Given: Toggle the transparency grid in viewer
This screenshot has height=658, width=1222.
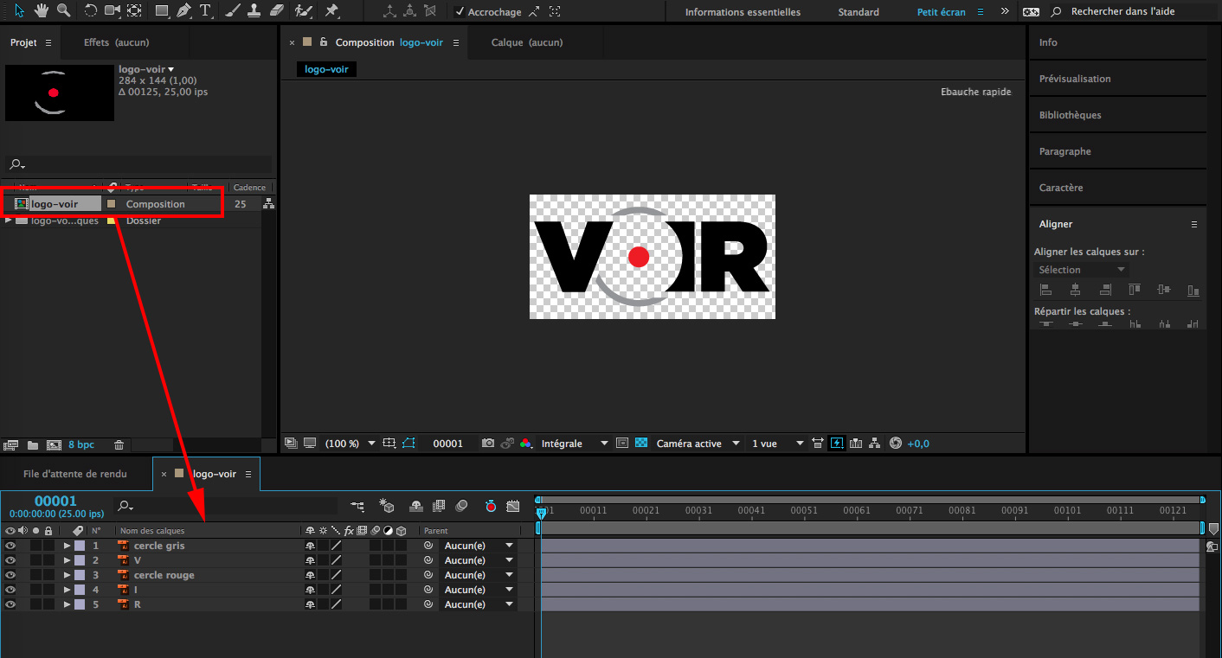Looking at the screenshot, I should point(641,444).
